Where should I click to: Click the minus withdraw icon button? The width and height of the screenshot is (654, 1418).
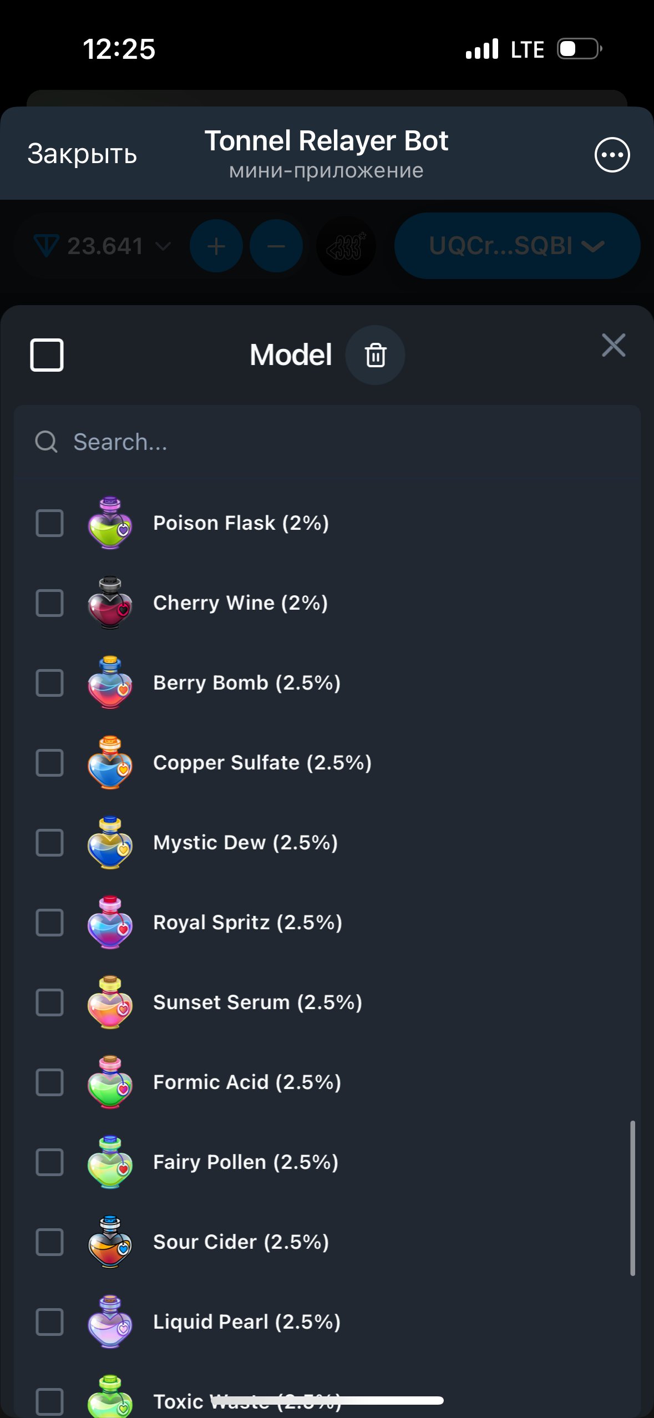pos(276,246)
